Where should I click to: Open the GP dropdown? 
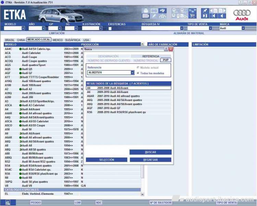click(60, 28)
